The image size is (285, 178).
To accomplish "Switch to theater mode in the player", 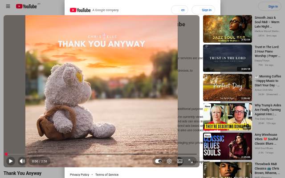I will coord(180,161).
